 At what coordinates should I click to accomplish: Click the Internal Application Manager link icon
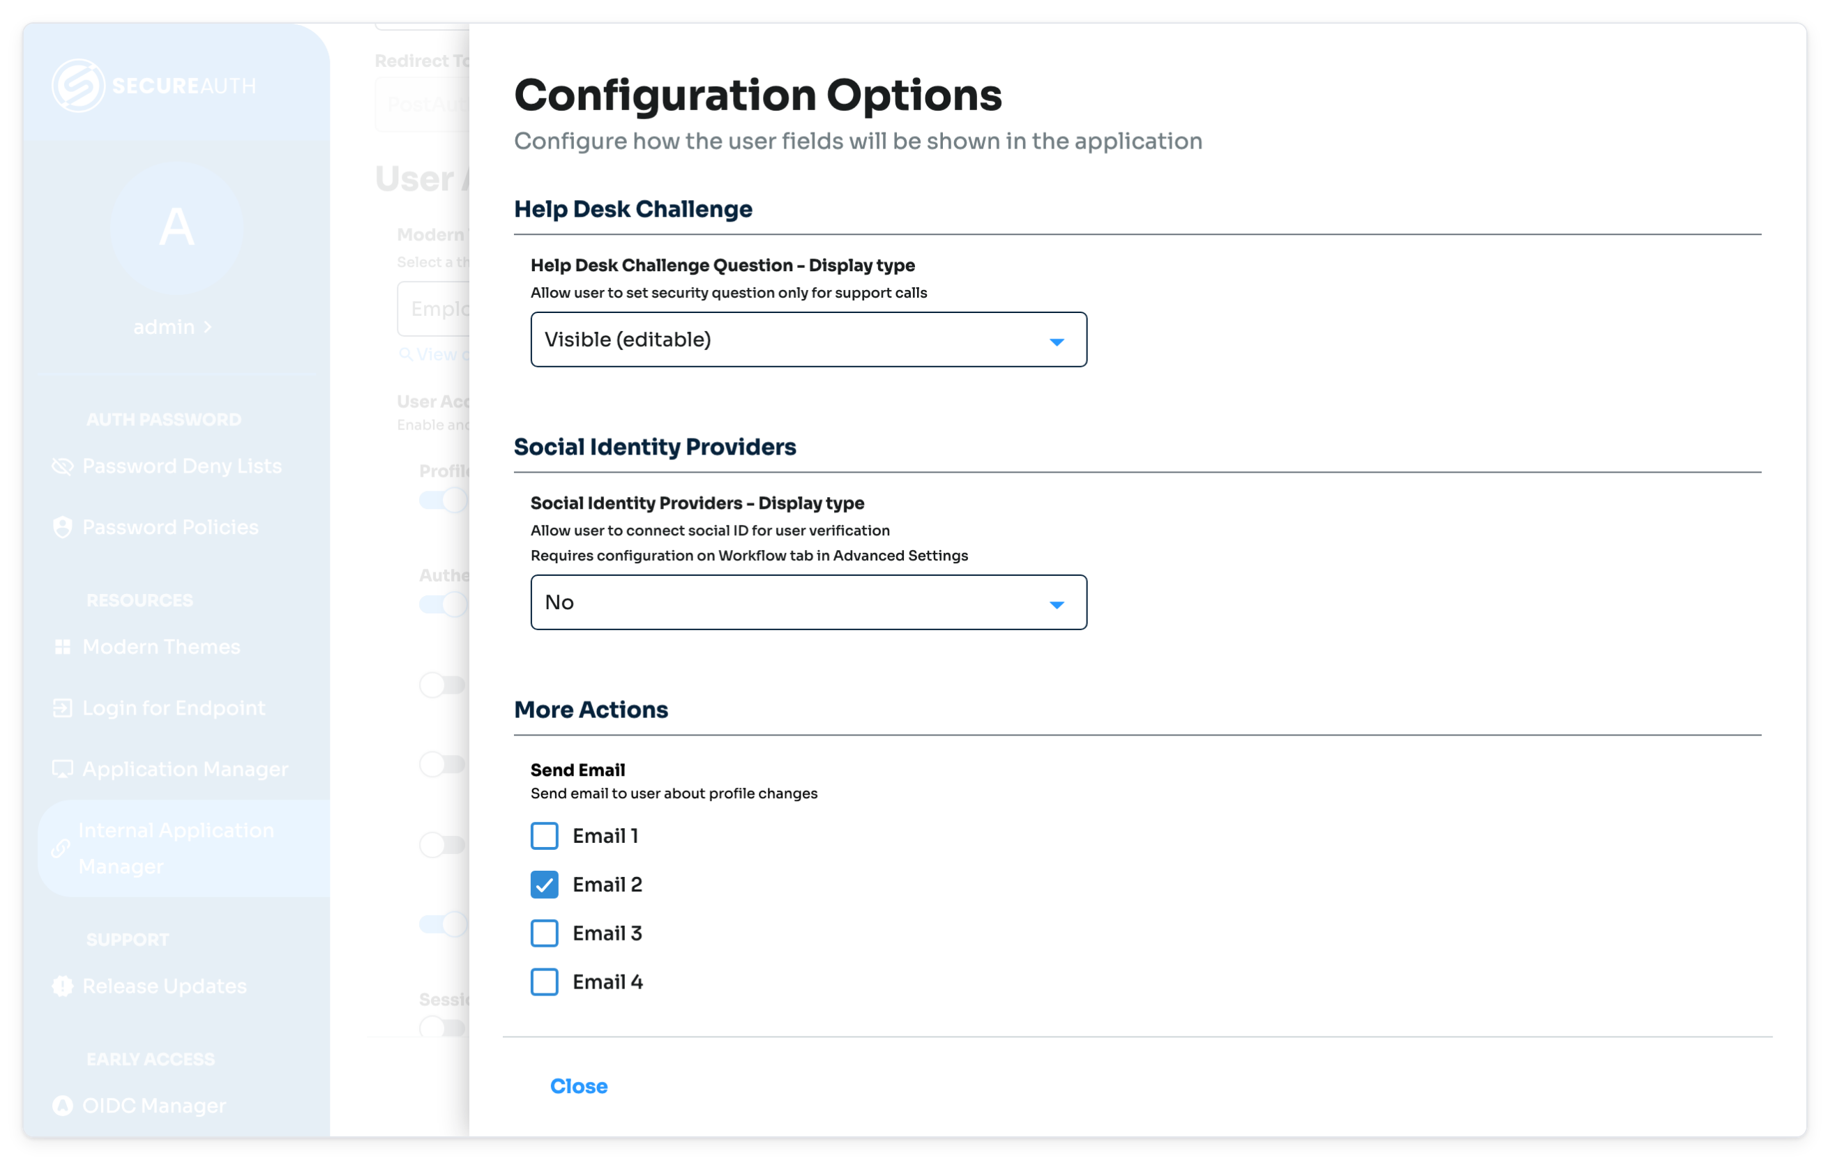(x=61, y=848)
